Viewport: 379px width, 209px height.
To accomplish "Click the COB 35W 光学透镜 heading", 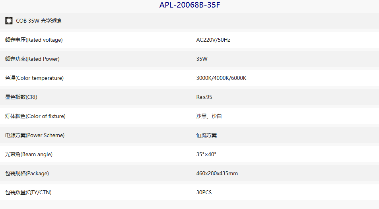I will tap(39, 21).
